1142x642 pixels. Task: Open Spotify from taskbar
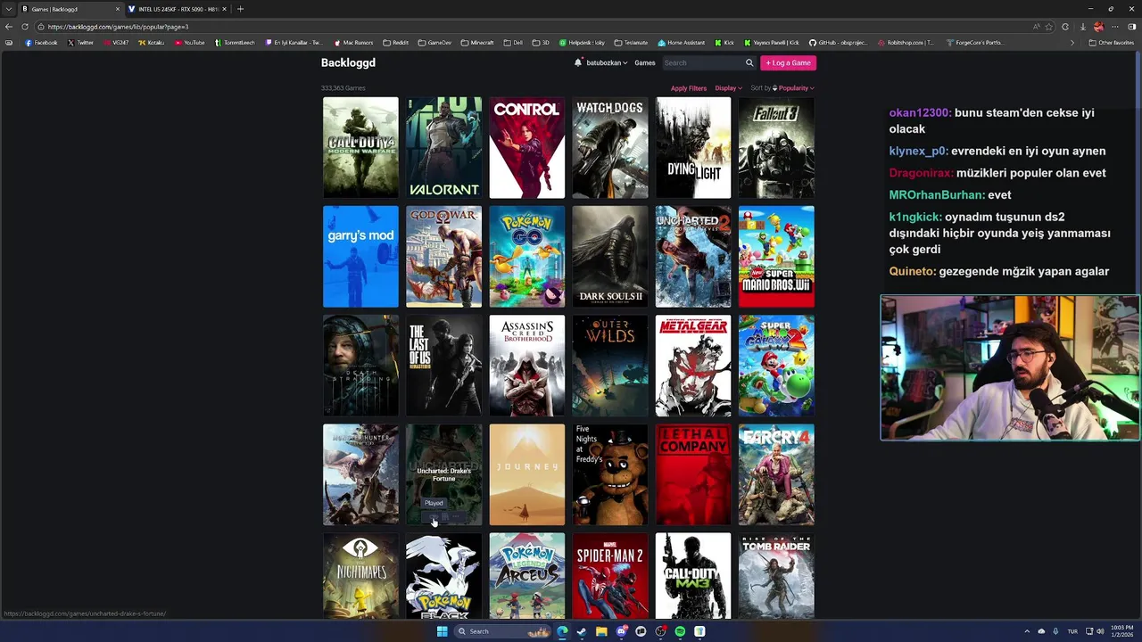pyautogui.click(x=680, y=631)
